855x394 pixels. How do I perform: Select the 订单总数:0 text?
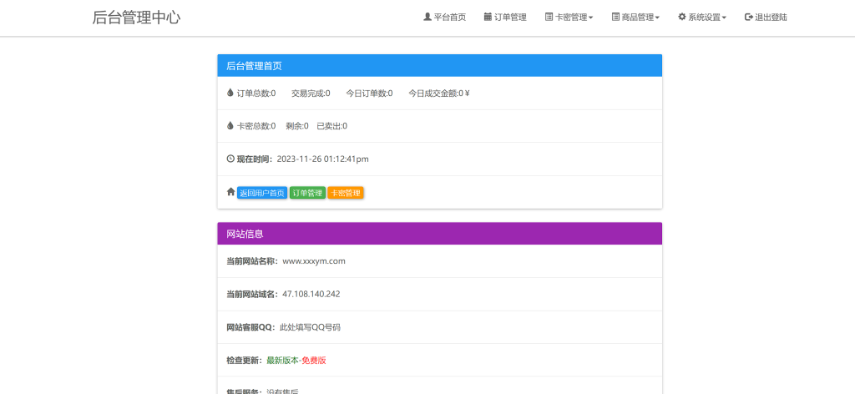coord(256,93)
